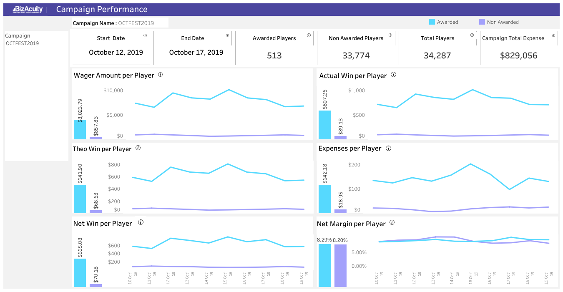Screen dimensions: 563x292
Task: Select OCTFEST2019 in the Campaign list
Action: click(x=22, y=43)
